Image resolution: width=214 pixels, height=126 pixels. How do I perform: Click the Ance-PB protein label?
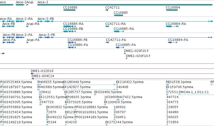[x=9, y=35]
